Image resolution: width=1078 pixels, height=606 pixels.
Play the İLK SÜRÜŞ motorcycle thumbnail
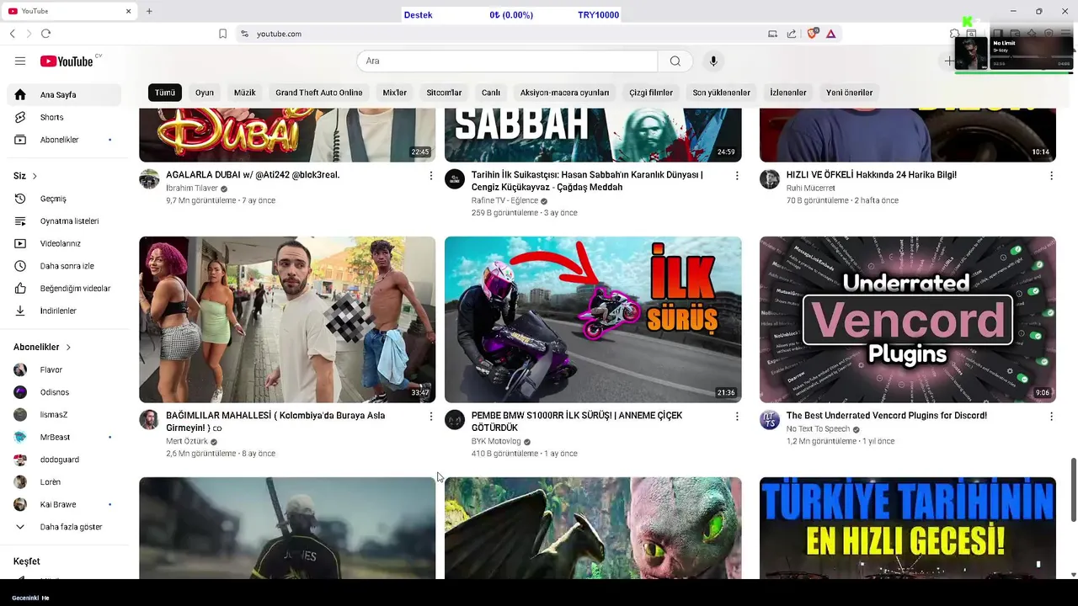tap(593, 320)
